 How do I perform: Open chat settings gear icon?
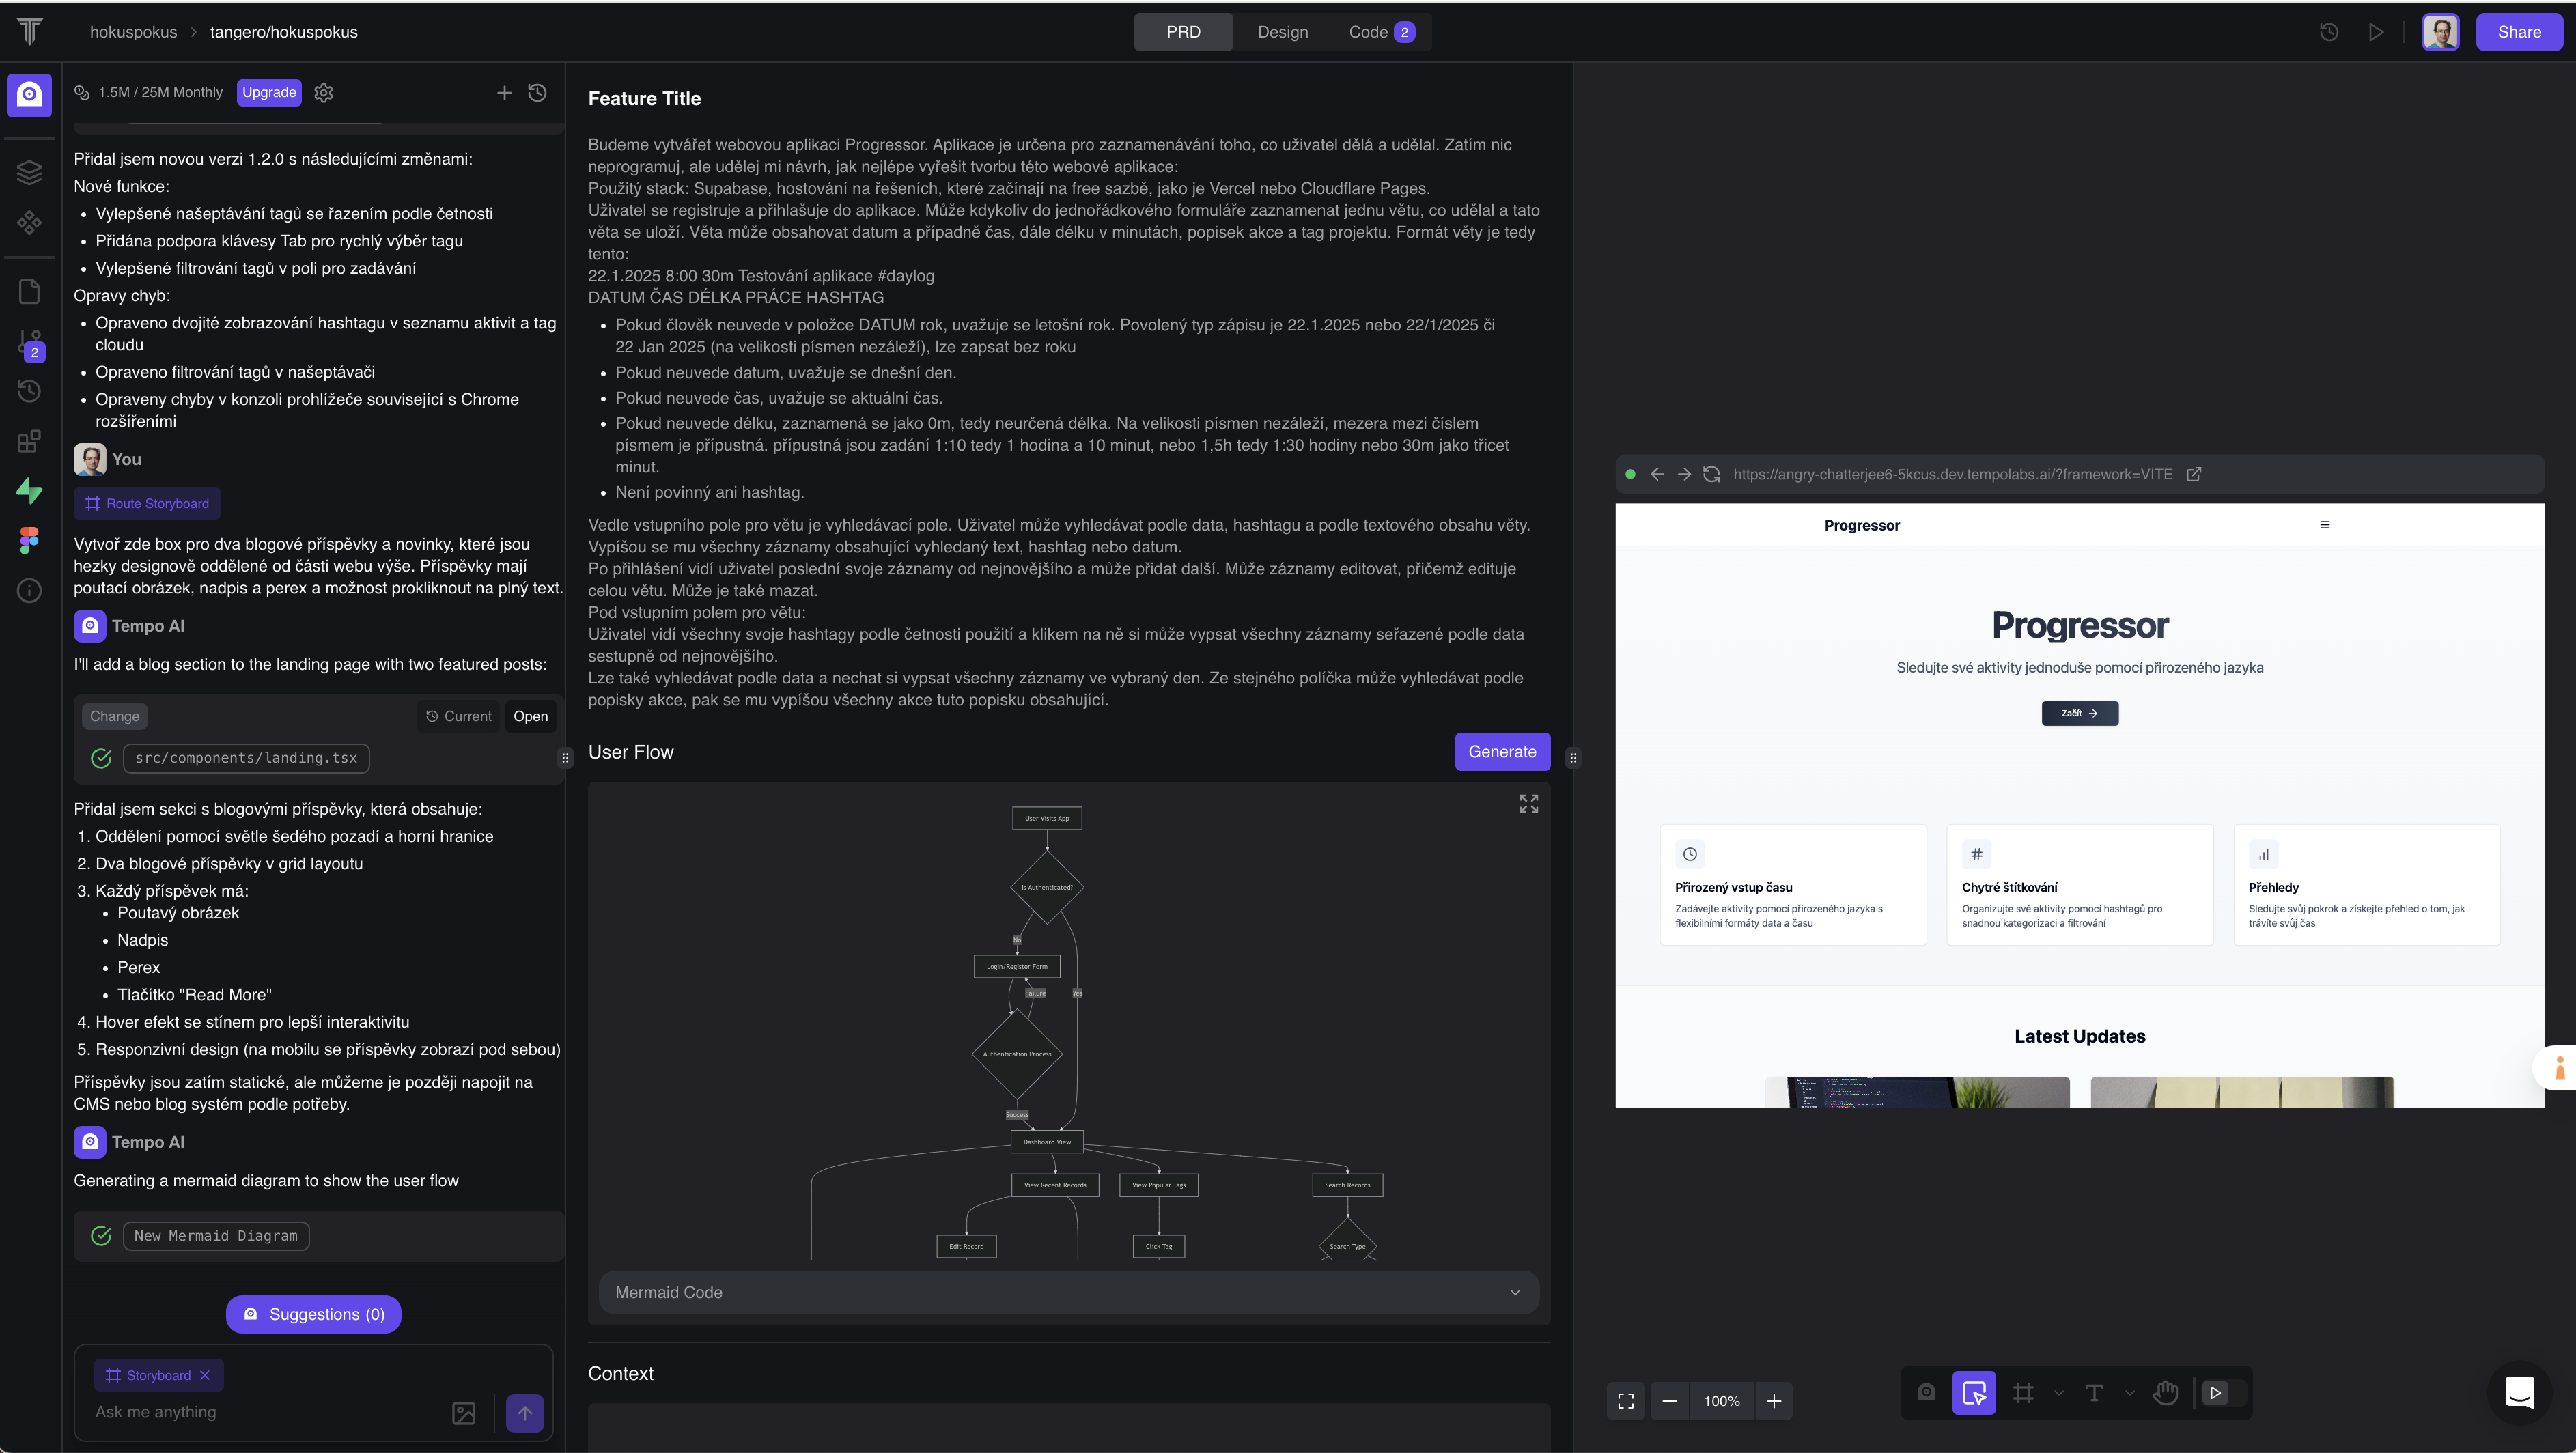point(323,92)
